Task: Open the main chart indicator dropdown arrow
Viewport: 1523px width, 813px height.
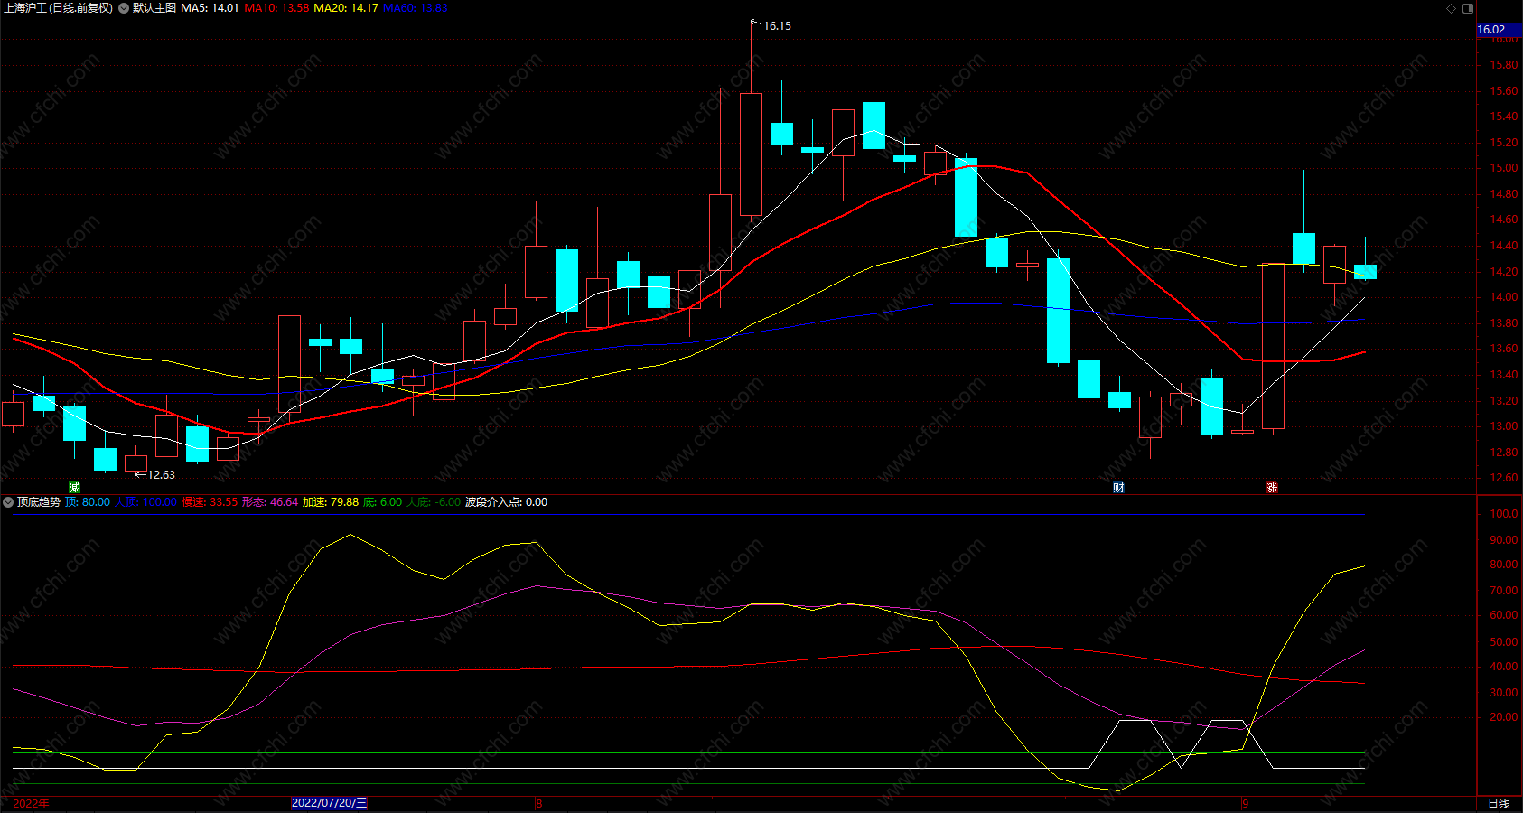Action: pyautogui.click(x=124, y=8)
